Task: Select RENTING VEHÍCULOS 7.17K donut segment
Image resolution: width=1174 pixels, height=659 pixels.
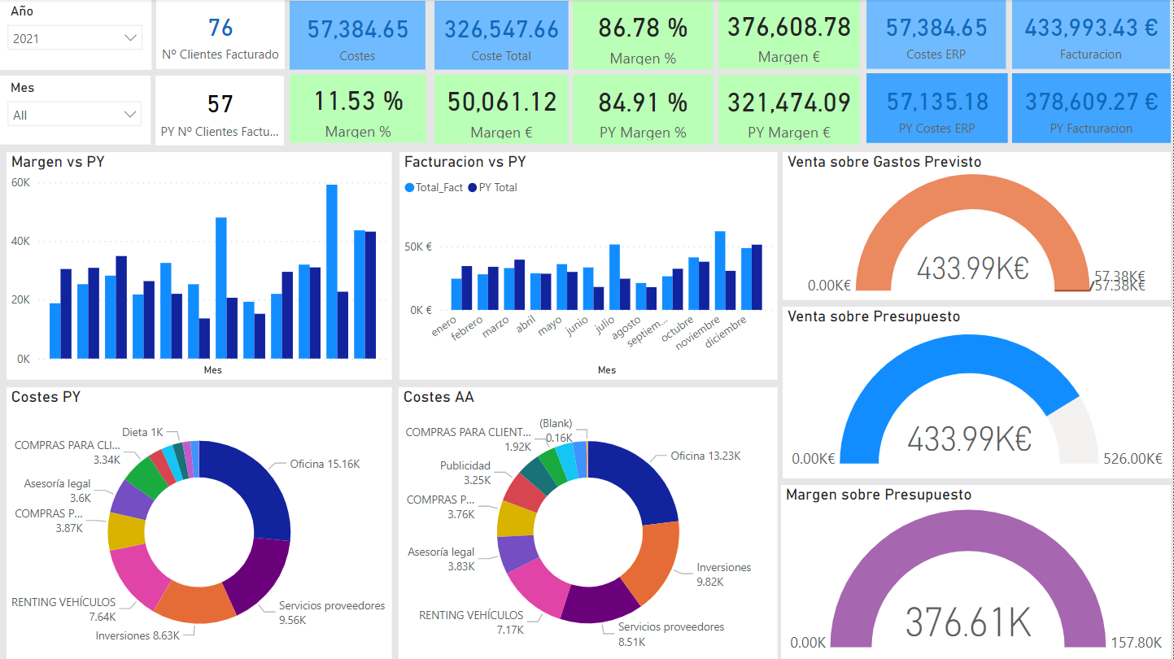Action: click(537, 586)
